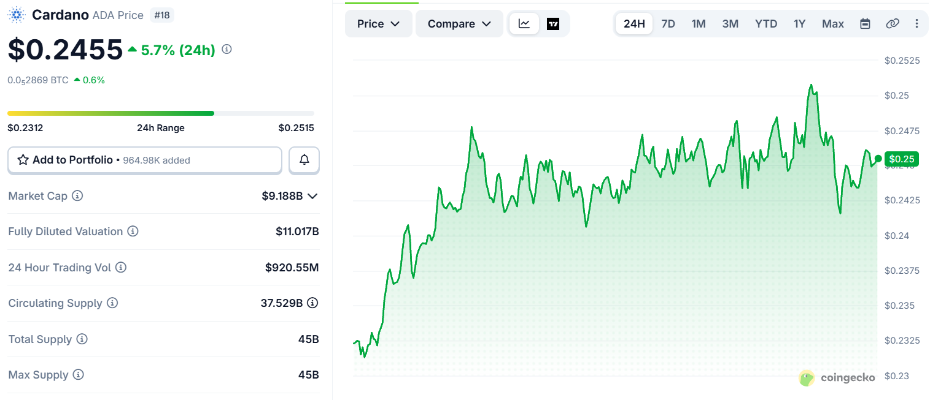Open the 24 Hour Trading Vol info icon
Image resolution: width=930 pixels, height=400 pixels.
point(121,268)
